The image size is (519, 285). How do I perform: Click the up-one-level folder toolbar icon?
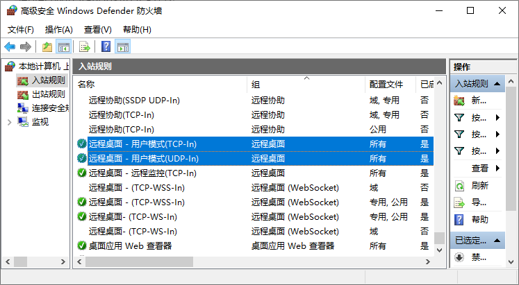[47, 46]
